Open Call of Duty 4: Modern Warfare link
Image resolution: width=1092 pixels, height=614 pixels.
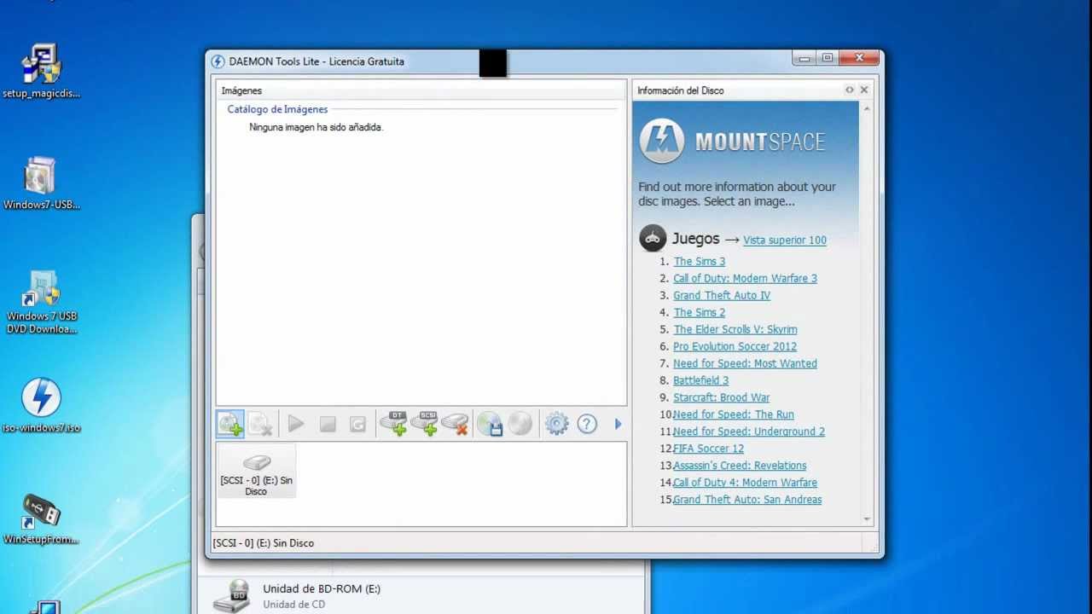point(745,484)
